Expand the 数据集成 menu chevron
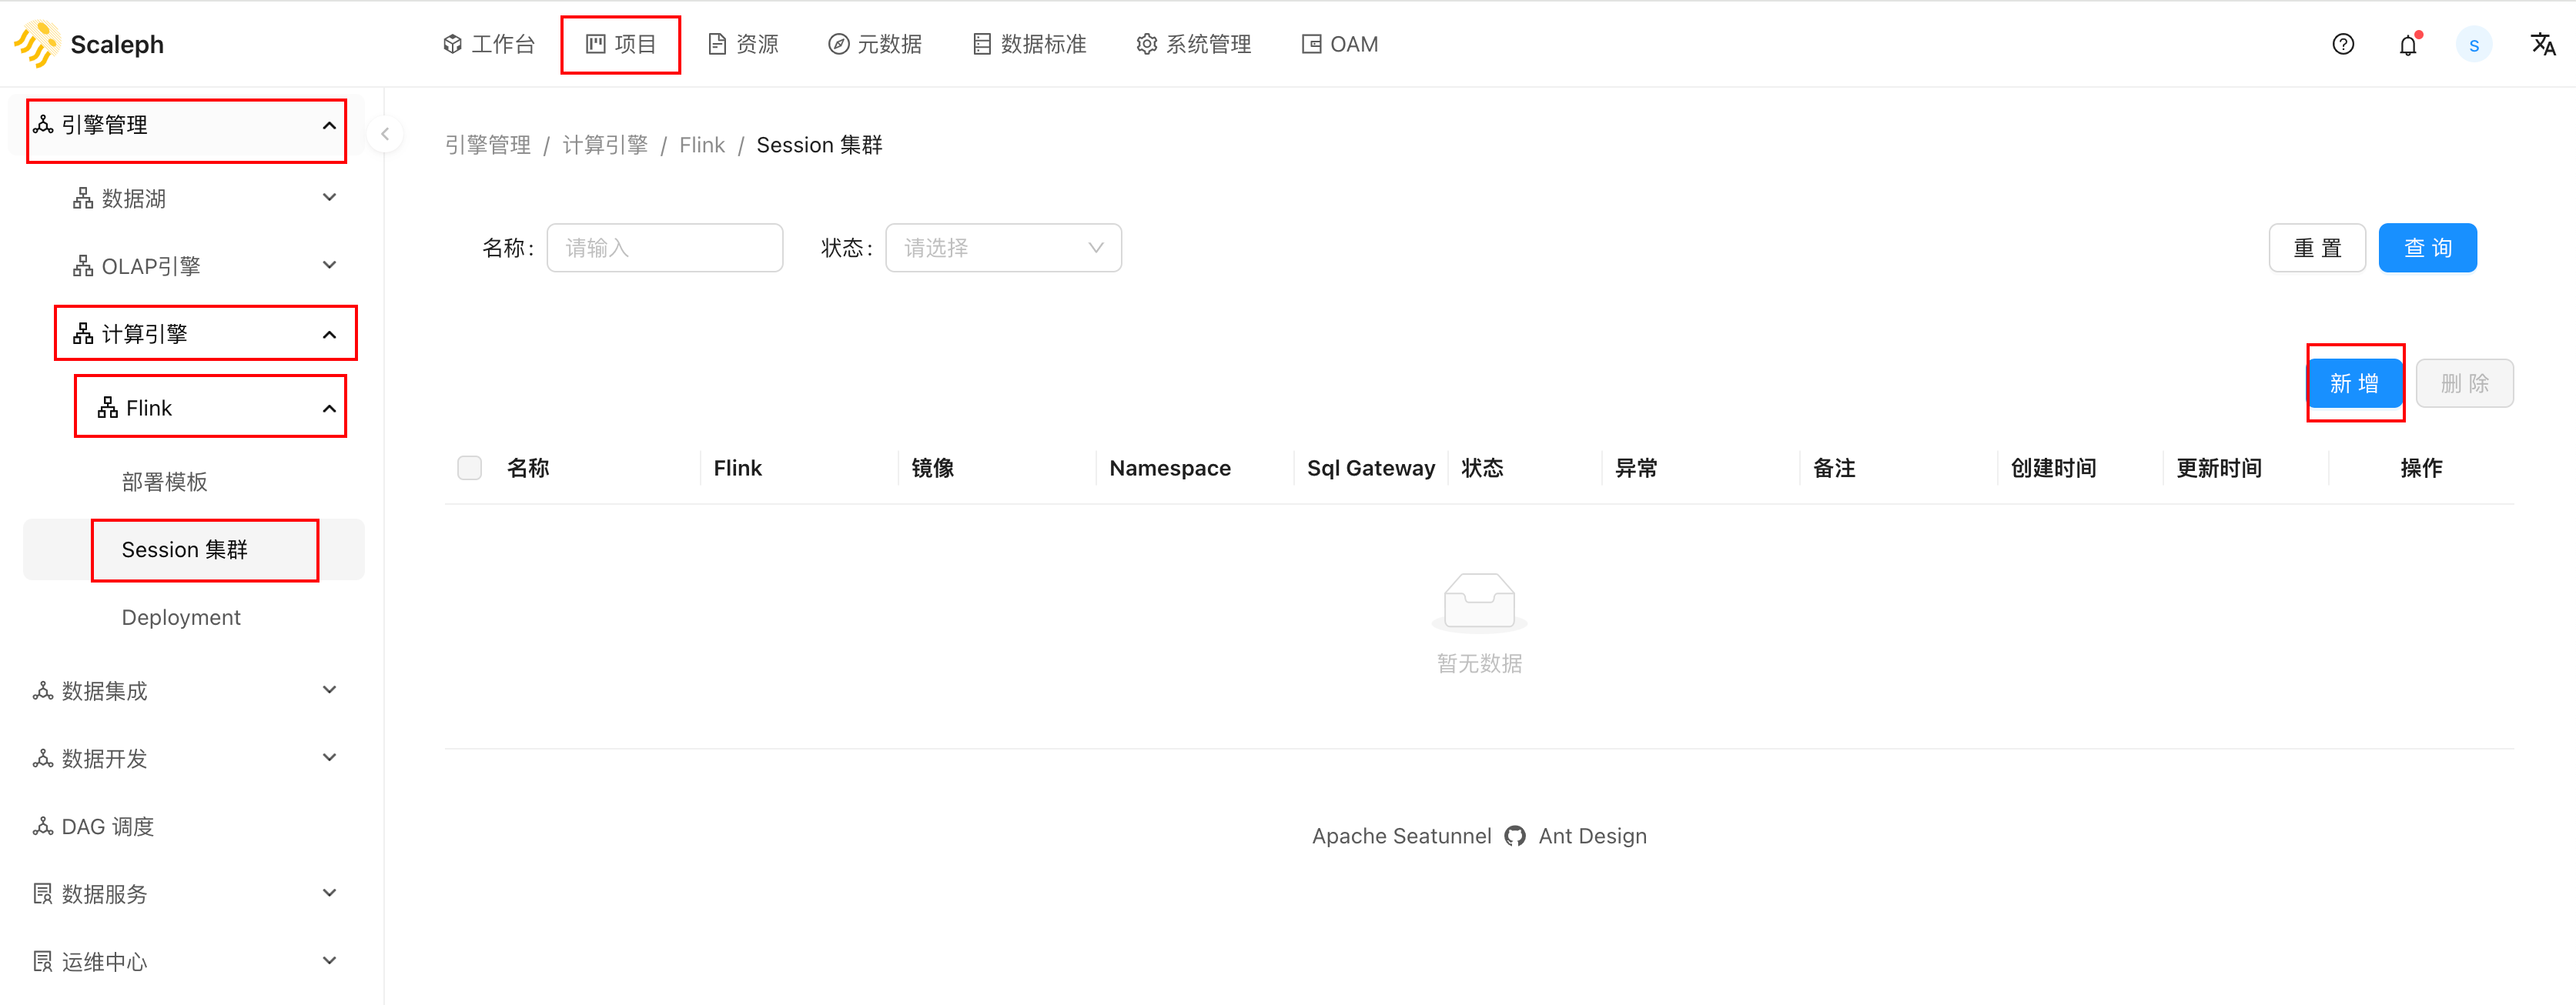The width and height of the screenshot is (2576, 1005). tap(329, 690)
